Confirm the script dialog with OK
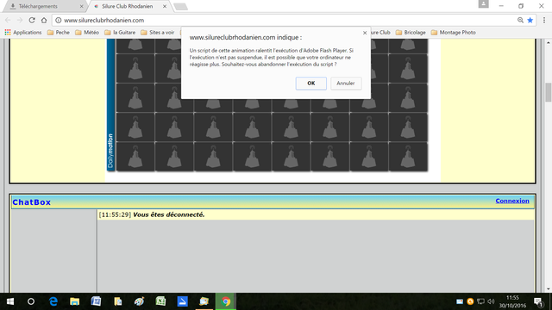Viewport: 552px width, 310px height. coord(310,84)
